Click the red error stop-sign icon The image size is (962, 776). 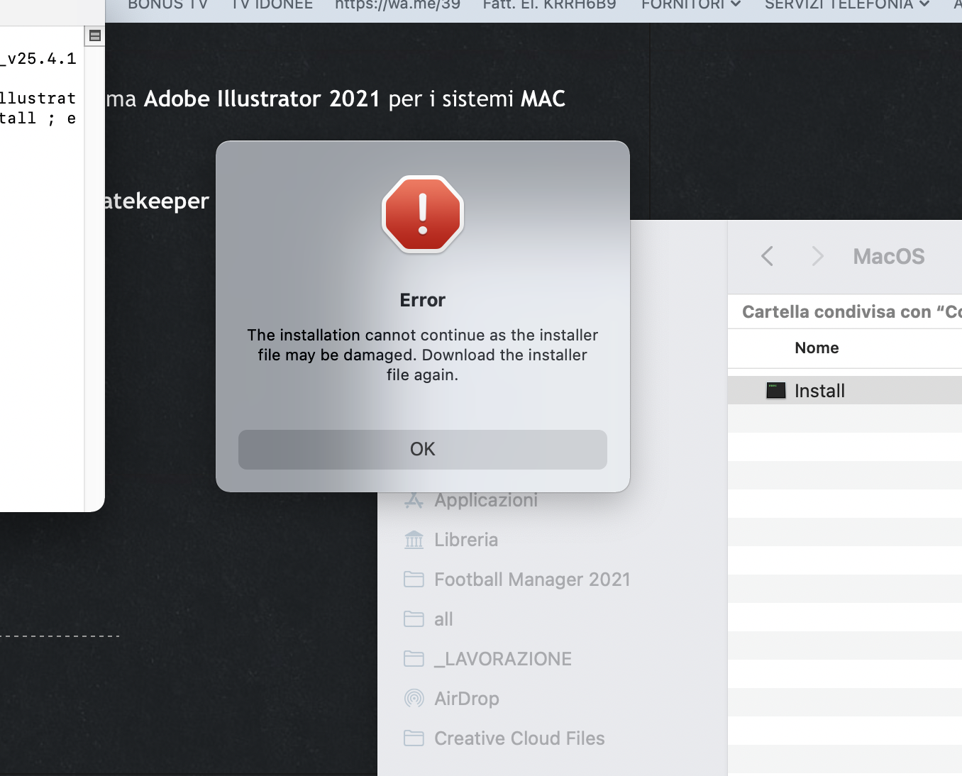click(423, 214)
